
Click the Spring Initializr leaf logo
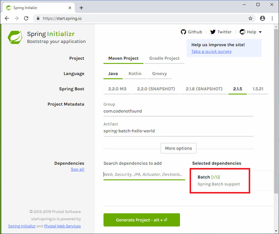(x=15, y=37)
